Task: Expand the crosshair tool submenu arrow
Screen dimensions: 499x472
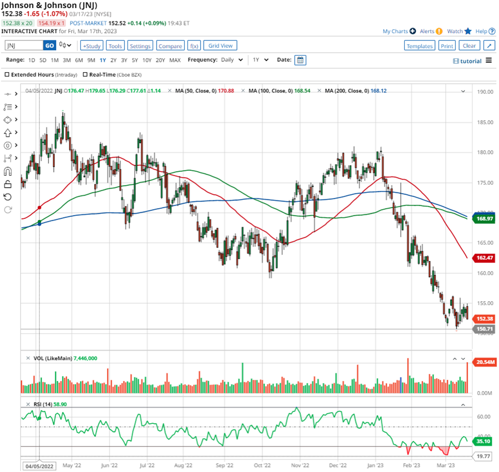Action: pyautogui.click(x=16, y=94)
